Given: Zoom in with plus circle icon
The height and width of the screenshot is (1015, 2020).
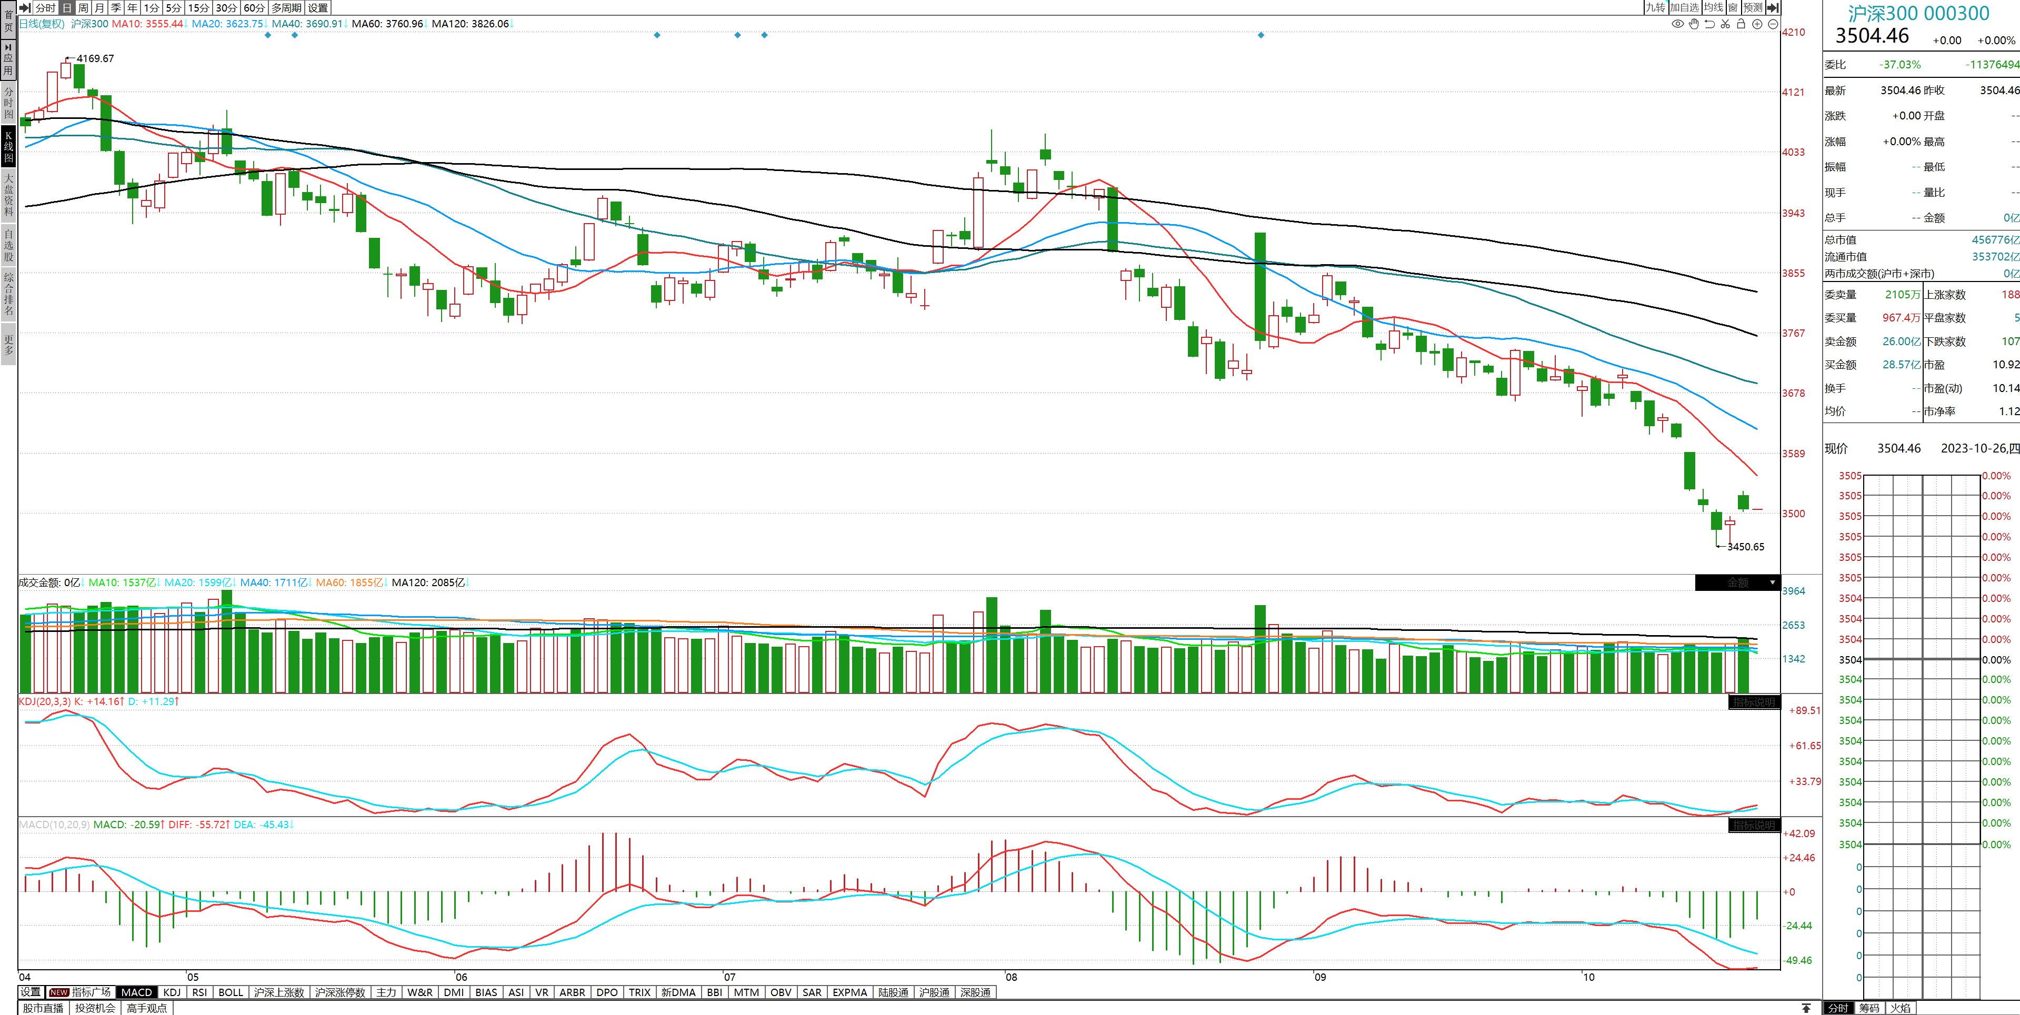Looking at the screenshot, I should tap(1757, 24).
